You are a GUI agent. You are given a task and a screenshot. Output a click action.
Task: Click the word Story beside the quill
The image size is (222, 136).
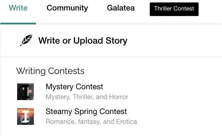click(116, 41)
